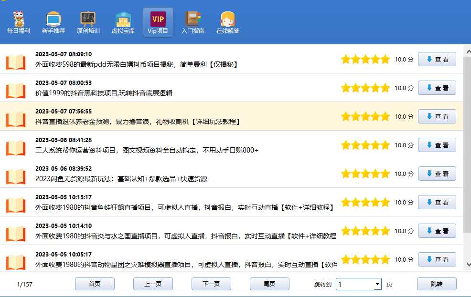
Task: Click book icon of 退休养老金预测 row
Action: click(x=16, y=119)
